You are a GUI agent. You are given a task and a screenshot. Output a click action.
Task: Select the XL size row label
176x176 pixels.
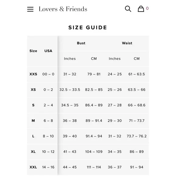tap(33, 152)
